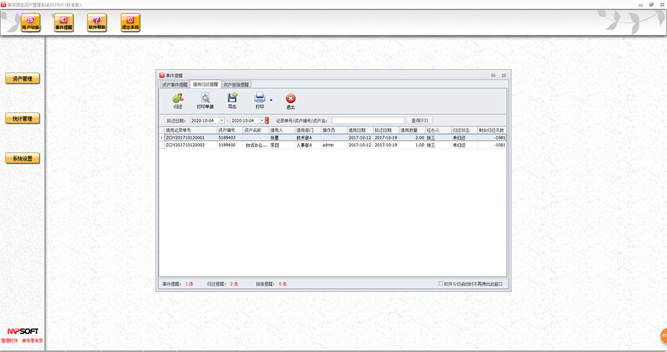The width and height of the screenshot is (667, 352).
Task: Click the 导出 export icon
Action: click(232, 101)
